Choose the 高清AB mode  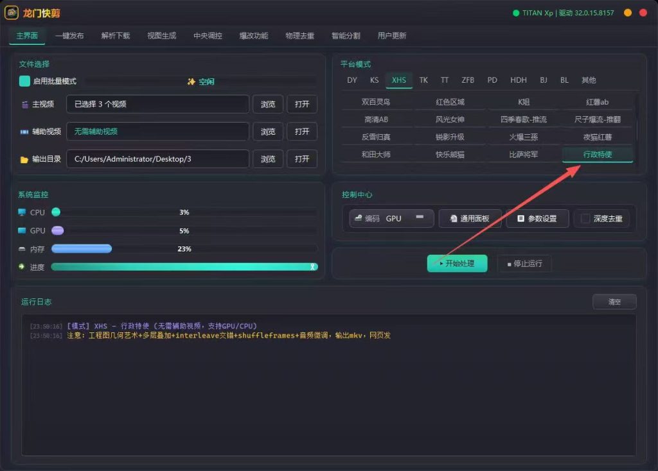[x=376, y=119]
